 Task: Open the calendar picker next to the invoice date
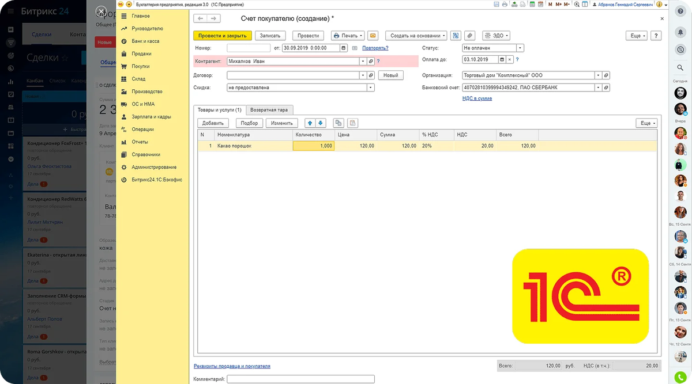[x=344, y=48]
